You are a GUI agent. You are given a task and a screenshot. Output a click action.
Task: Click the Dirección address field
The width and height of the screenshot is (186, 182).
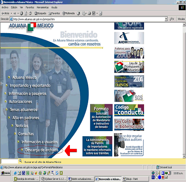click(89, 19)
